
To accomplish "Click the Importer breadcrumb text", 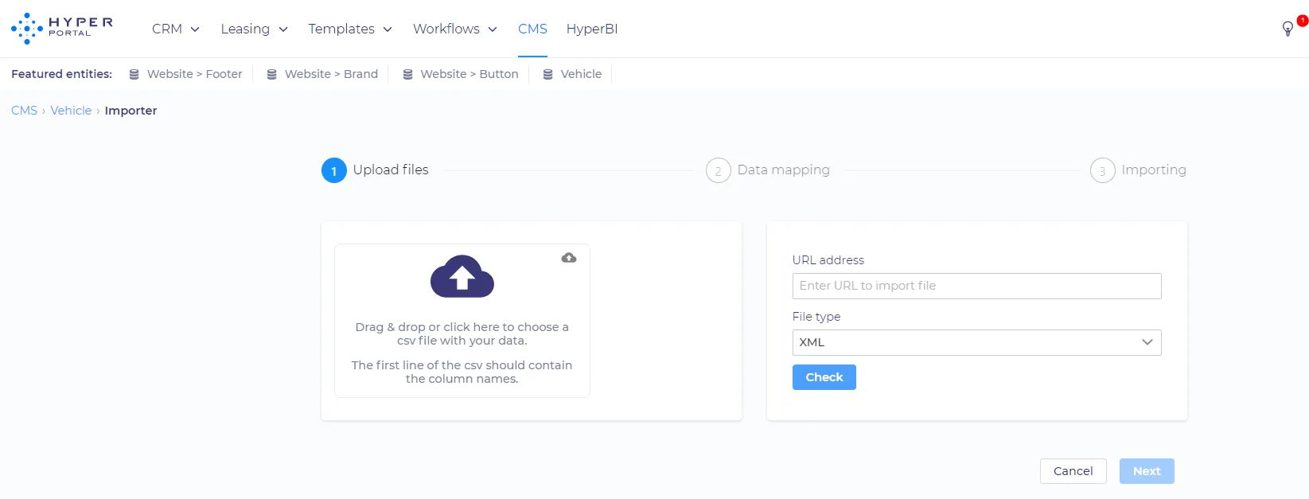I will tap(131, 111).
